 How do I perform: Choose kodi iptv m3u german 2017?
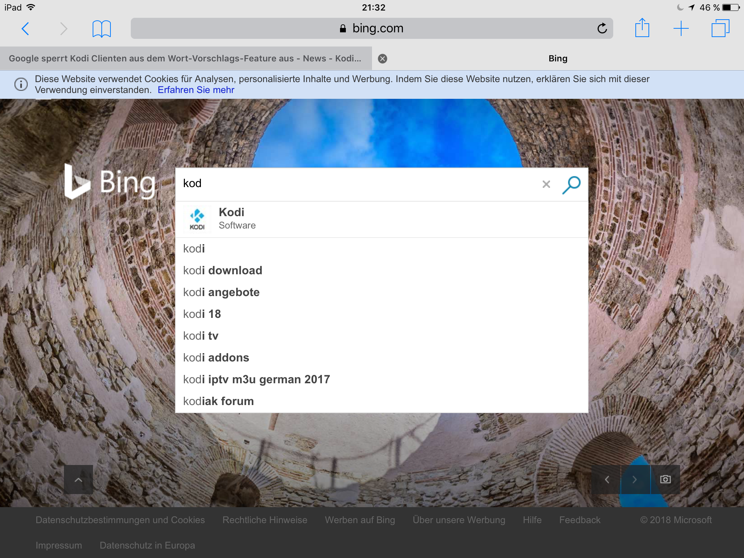(381, 380)
